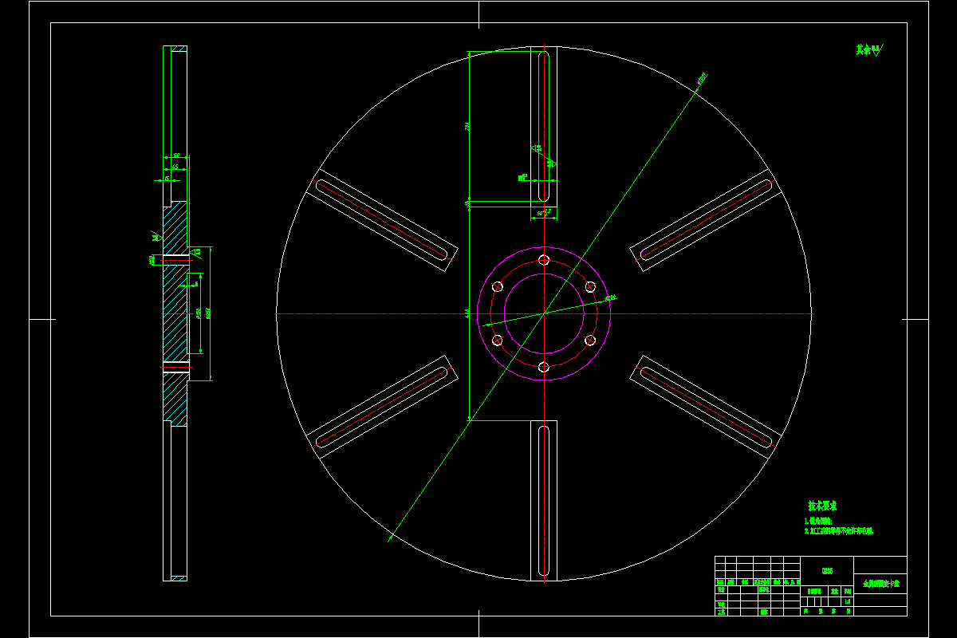Select the upper-right angled slot
The image size is (957, 638).
click(707, 220)
